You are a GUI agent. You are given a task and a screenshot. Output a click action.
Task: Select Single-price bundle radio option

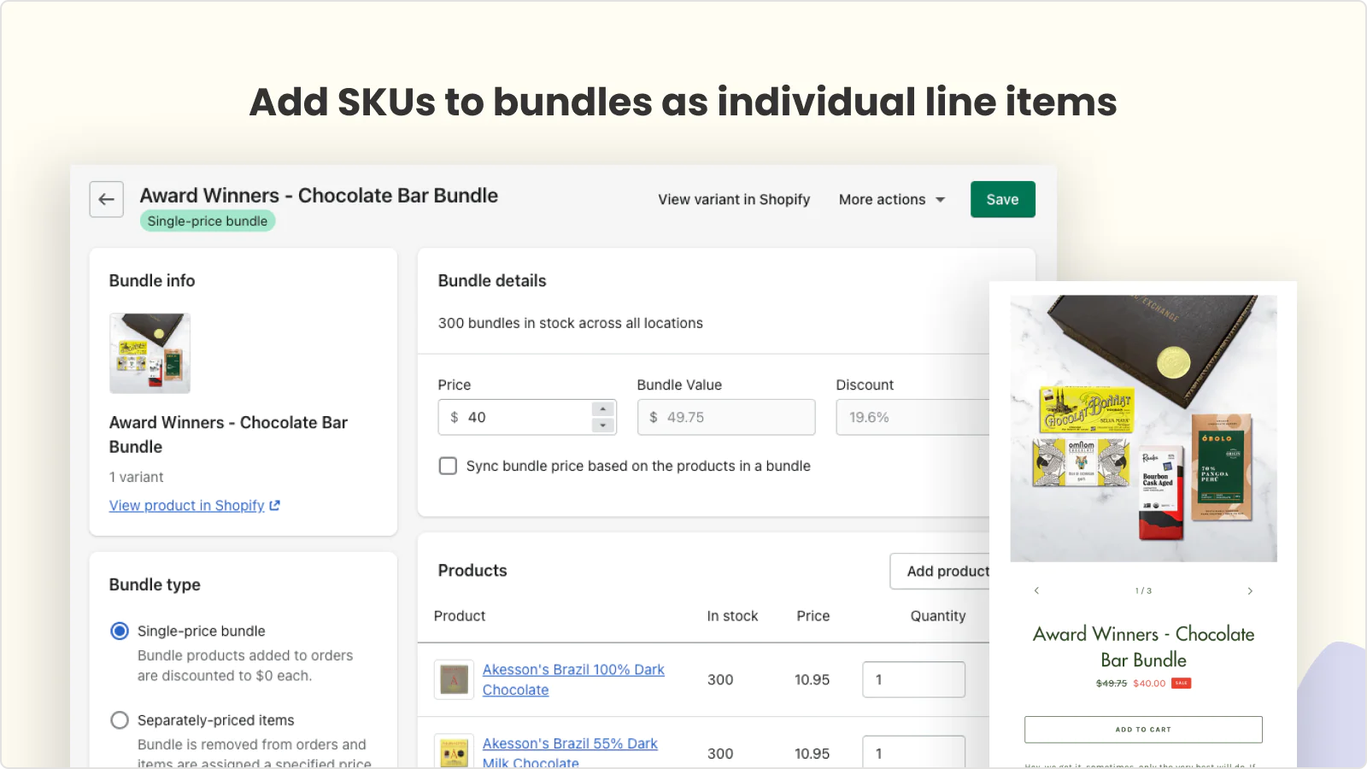click(120, 631)
